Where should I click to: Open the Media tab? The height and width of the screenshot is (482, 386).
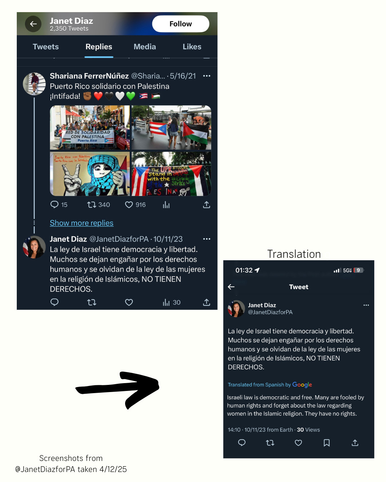(x=145, y=47)
